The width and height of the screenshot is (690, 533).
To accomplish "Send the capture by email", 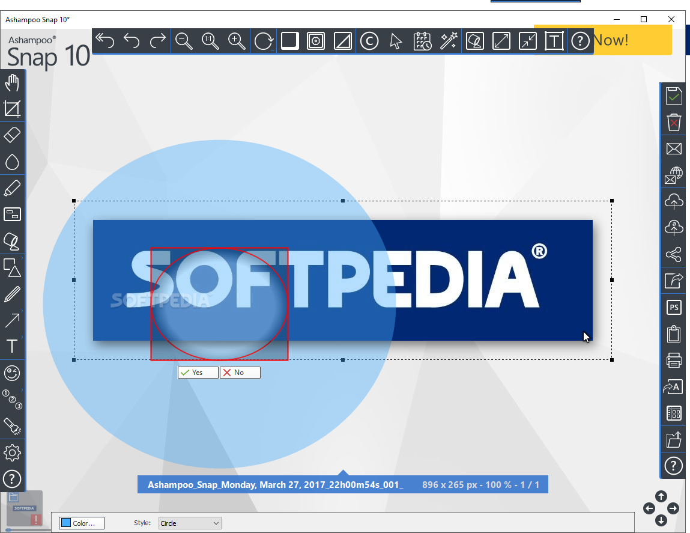I will 674,149.
